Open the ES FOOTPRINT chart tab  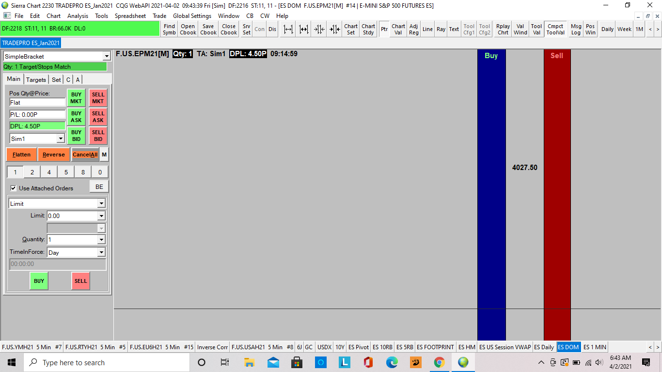coord(435,347)
